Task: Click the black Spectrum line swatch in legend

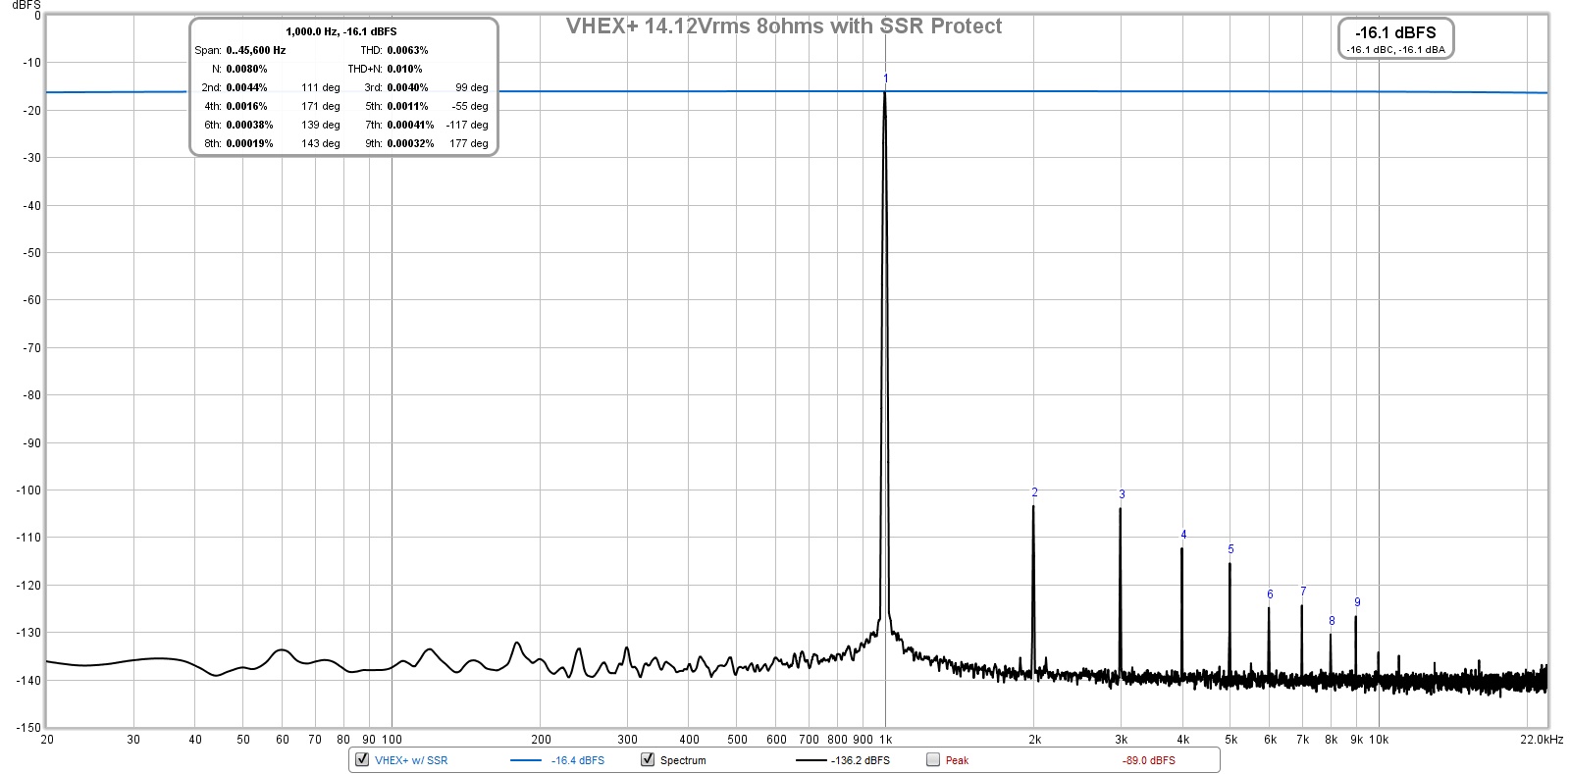Action: click(811, 760)
